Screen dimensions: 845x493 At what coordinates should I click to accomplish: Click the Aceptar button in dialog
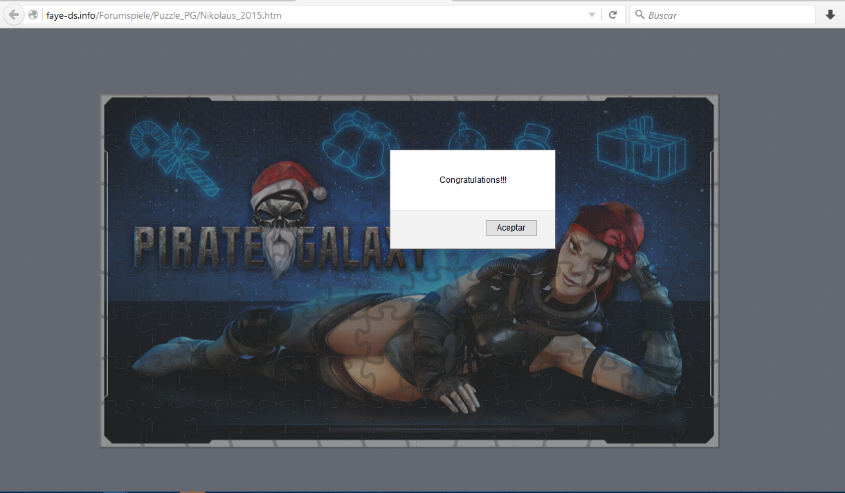(x=511, y=228)
